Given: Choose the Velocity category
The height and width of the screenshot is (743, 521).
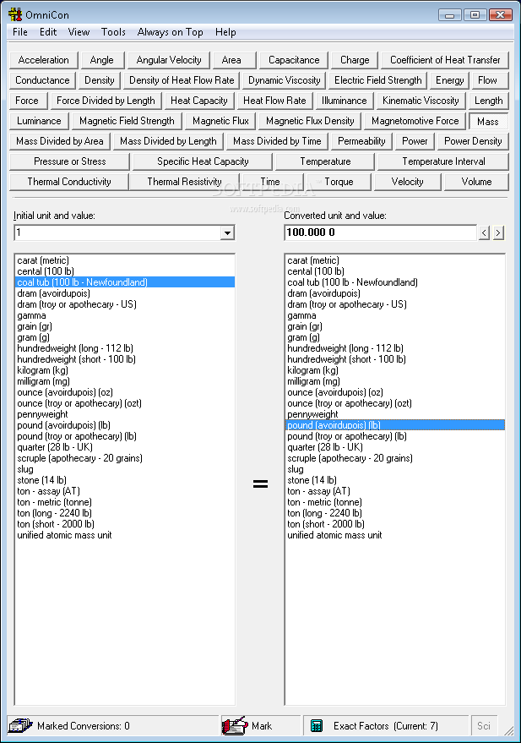Looking at the screenshot, I should click(x=408, y=182).
